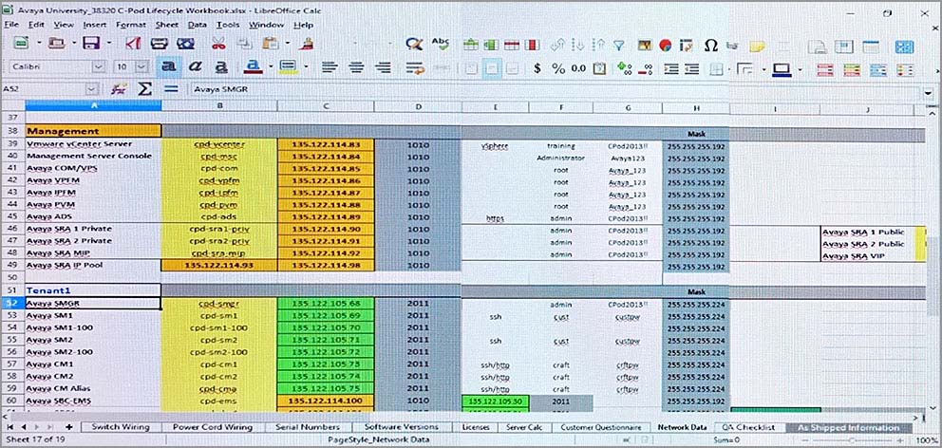Open the font color dropdown arrow
This screenshot has height=448, width=942.
click(x=271, y=67)
